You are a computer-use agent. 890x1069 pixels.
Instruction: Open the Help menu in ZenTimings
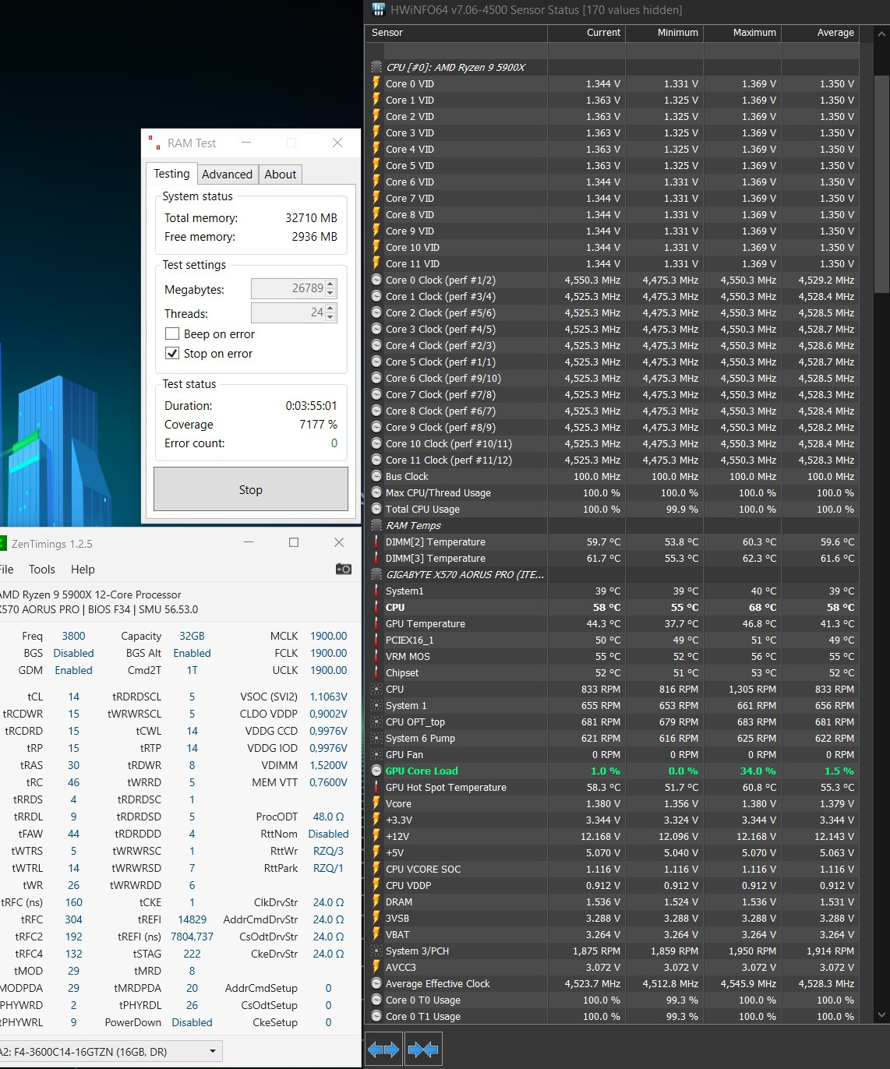[x=83, y=570]
